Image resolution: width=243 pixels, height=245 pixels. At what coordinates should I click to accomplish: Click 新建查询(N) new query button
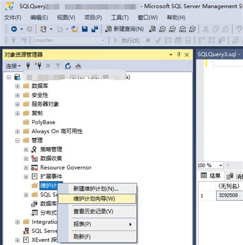point(124,29)
